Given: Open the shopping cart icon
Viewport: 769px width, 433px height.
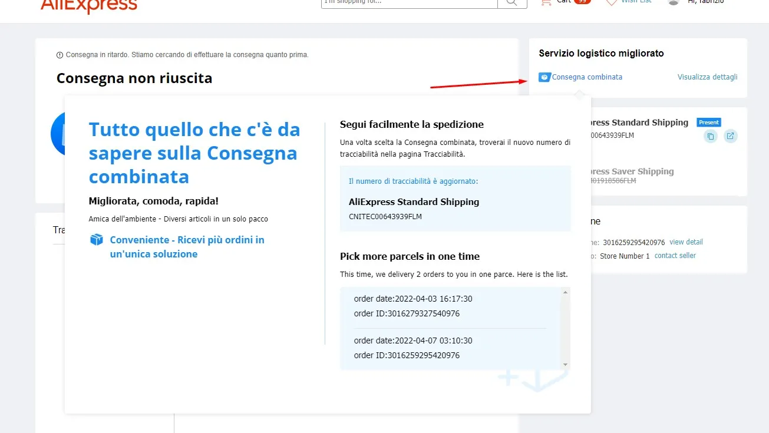Looking at the screenshot, I should (x=546, y=2).
